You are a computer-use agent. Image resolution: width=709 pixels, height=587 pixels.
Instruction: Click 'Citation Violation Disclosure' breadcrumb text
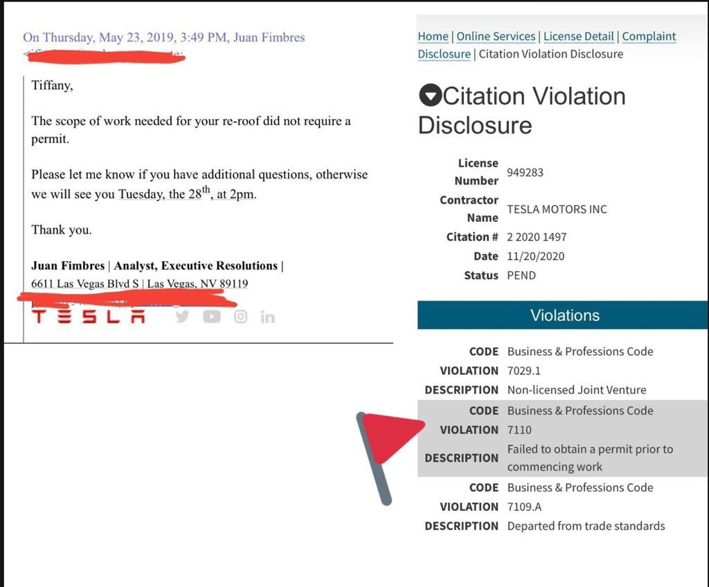pos(550,54)
